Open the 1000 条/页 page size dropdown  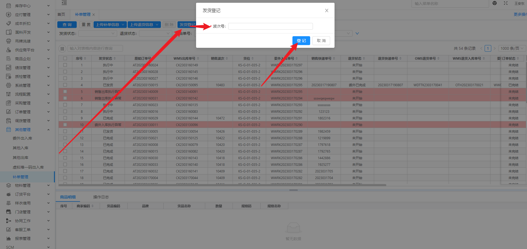pyautogui.click(x=512, y=48)
